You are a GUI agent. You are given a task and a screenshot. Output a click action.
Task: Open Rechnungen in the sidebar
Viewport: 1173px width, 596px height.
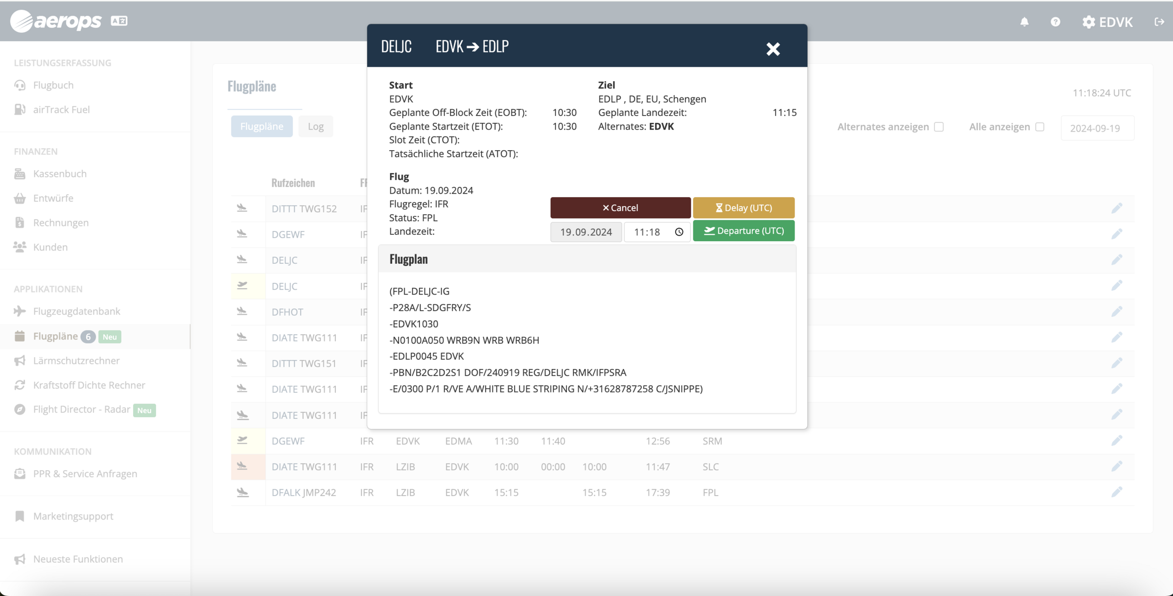61,223
